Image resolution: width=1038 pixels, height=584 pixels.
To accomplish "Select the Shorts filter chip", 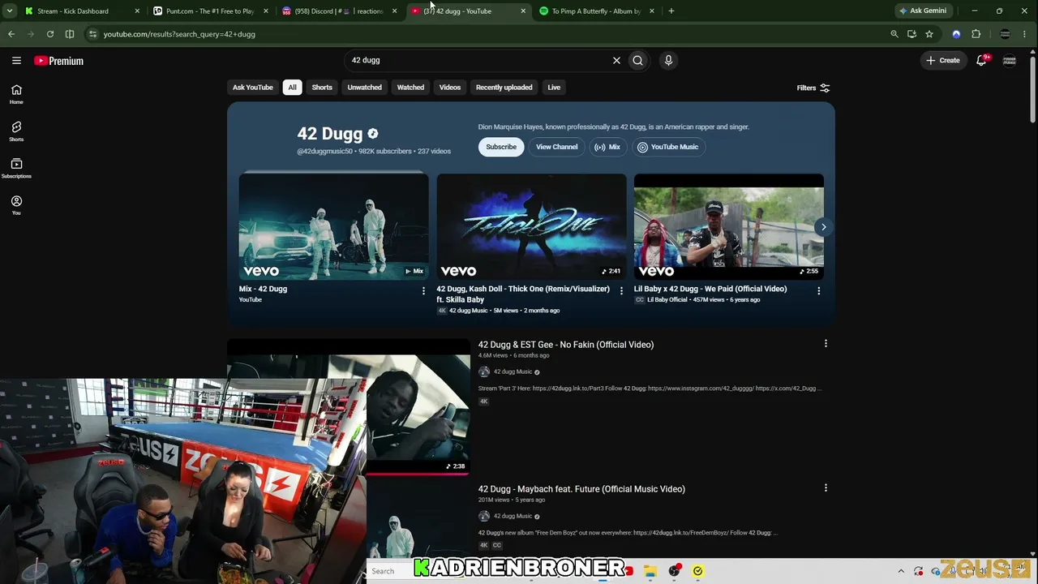I will click(x=322, y=88).
